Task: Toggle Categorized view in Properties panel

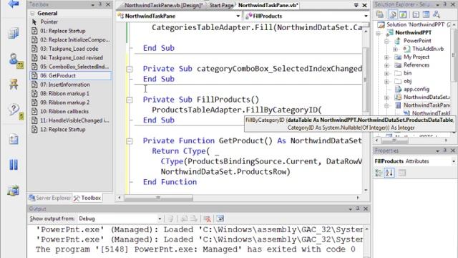Action: (379, 173)
